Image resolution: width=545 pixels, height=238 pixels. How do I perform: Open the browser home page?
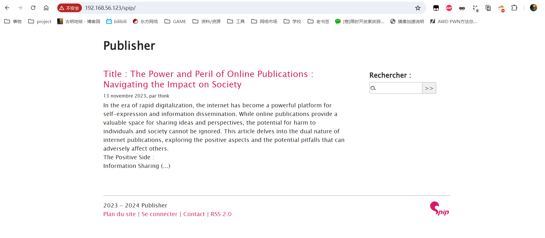(46, 8)
